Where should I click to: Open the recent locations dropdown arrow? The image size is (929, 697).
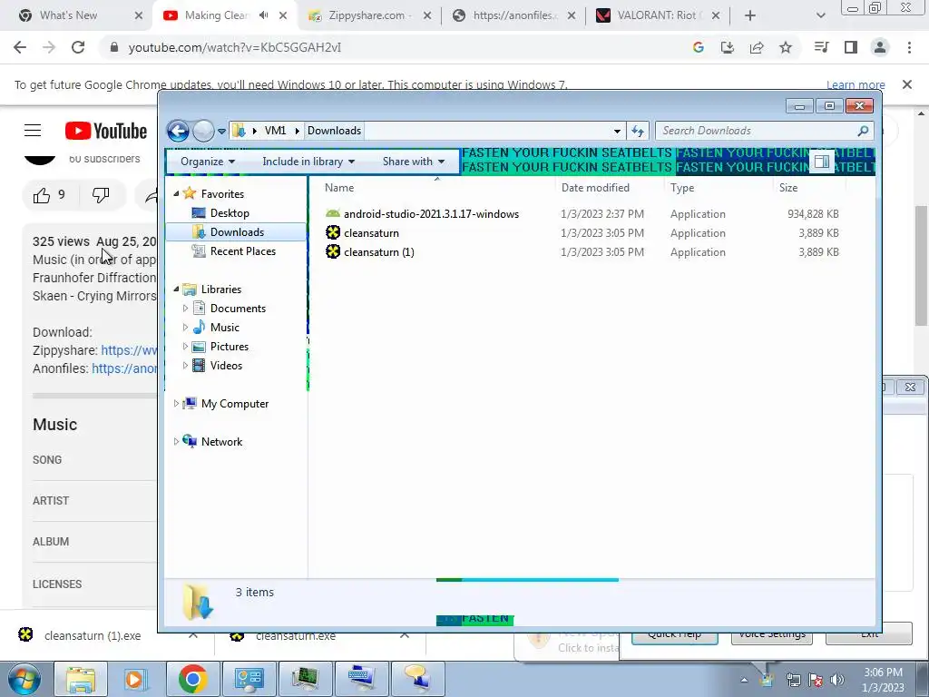point(221,132)
